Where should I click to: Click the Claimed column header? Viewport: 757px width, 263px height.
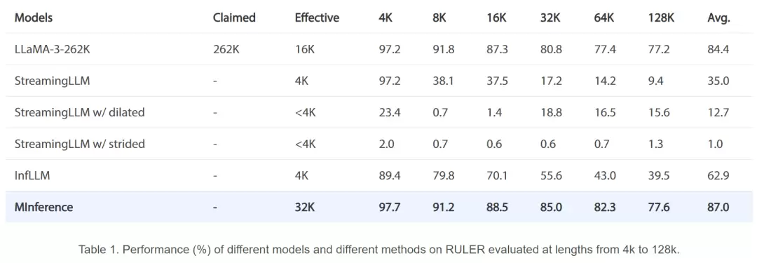233,18
